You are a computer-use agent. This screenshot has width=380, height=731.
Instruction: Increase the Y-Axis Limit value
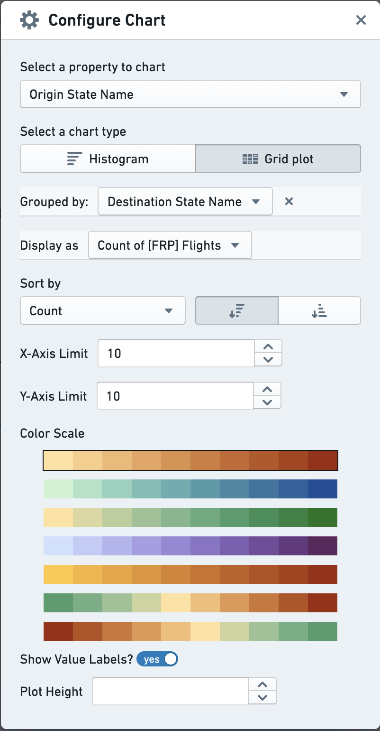tap(267, 389)
